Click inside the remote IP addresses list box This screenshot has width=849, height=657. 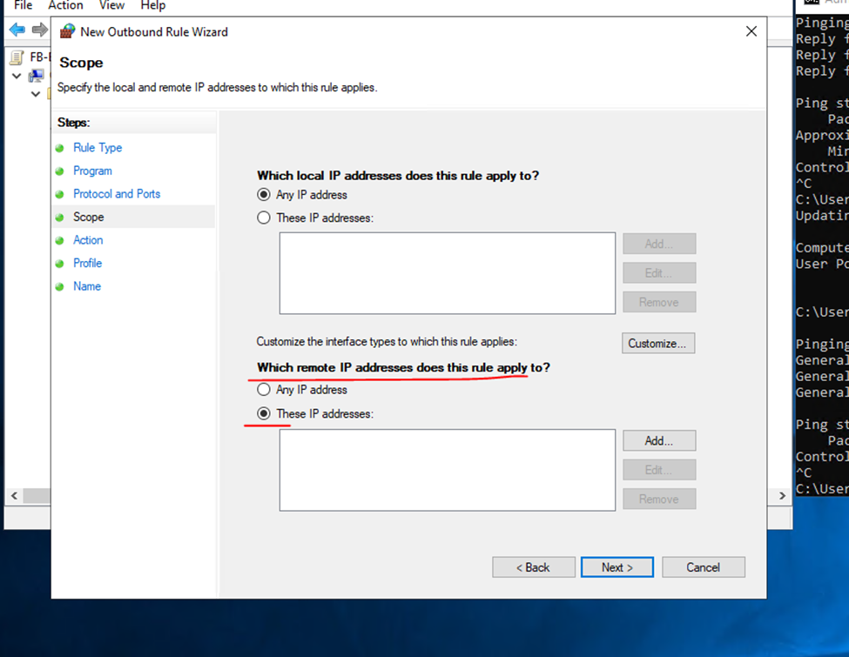[447, 470]
